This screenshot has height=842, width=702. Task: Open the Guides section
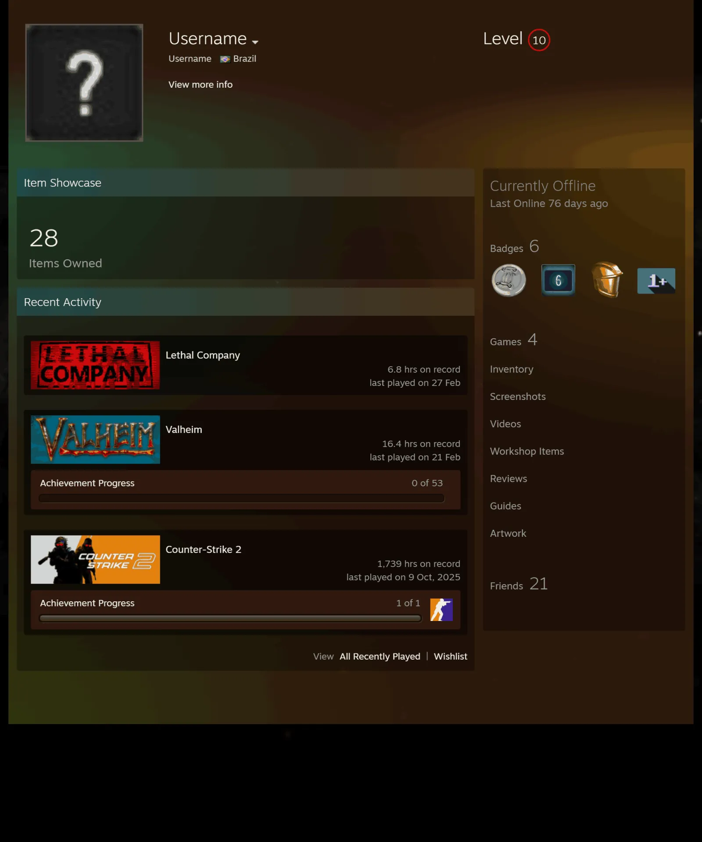(x=505, y=506)
